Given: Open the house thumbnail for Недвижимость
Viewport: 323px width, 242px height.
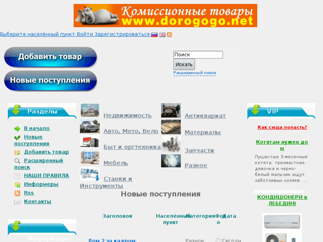Looking at the screenshot, I should [x=90, y=110].
